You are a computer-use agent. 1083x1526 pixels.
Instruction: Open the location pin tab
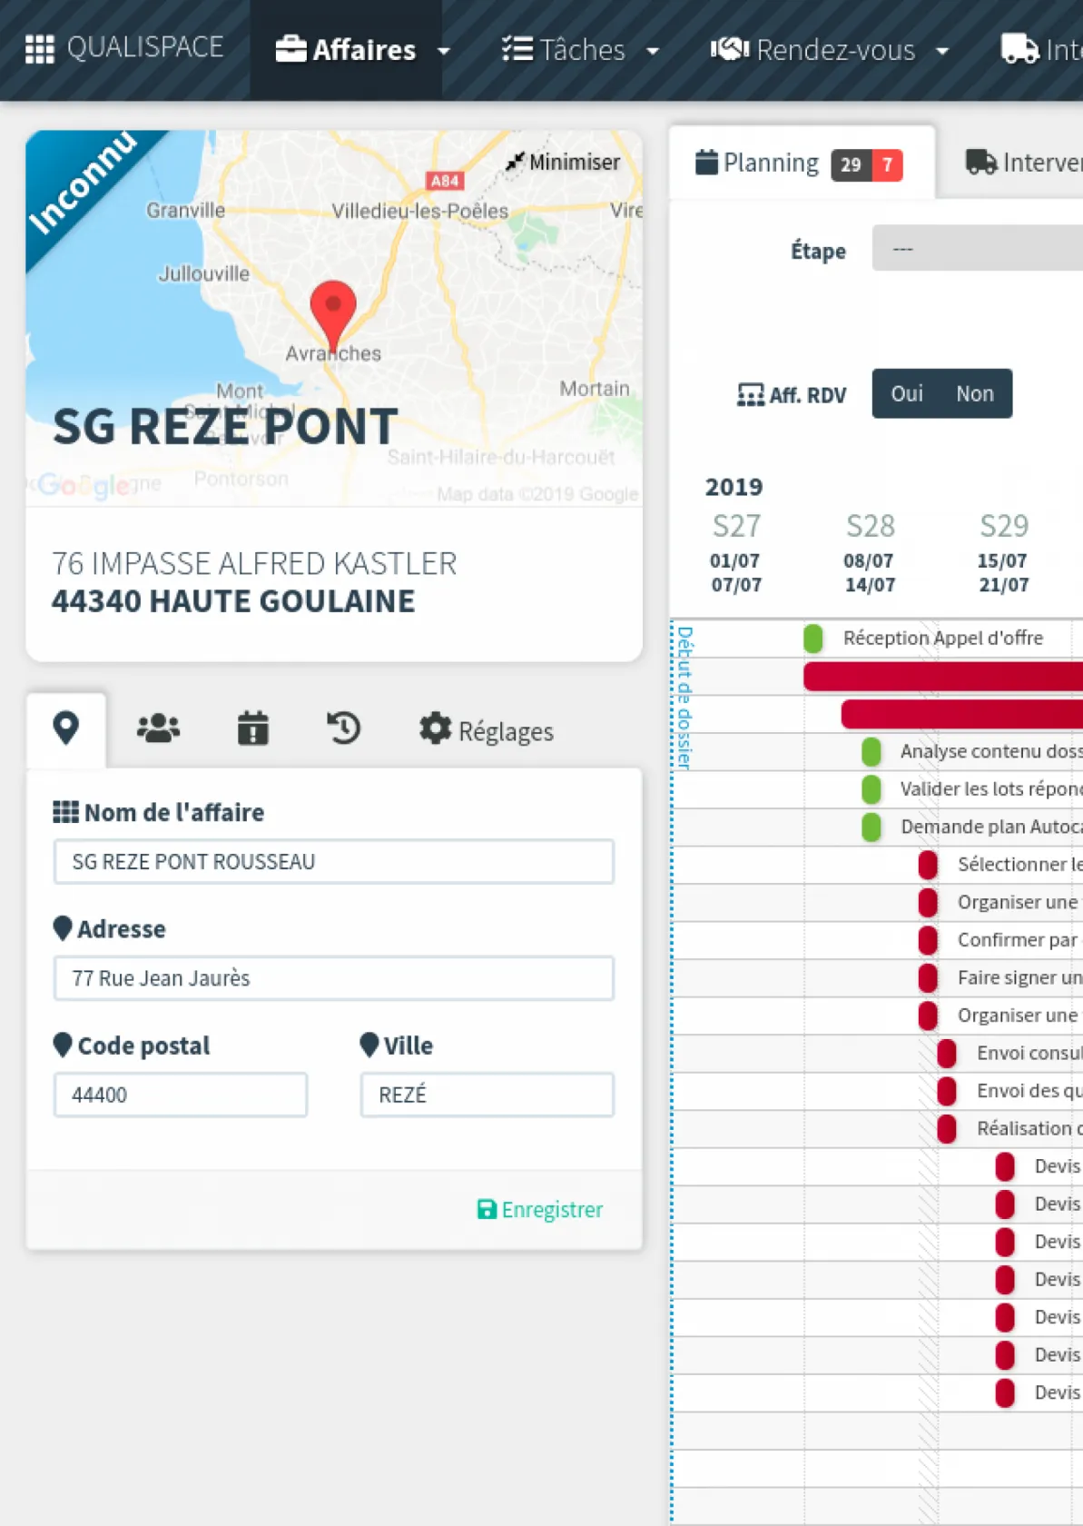pyautogui.click(x=66, y=728)
